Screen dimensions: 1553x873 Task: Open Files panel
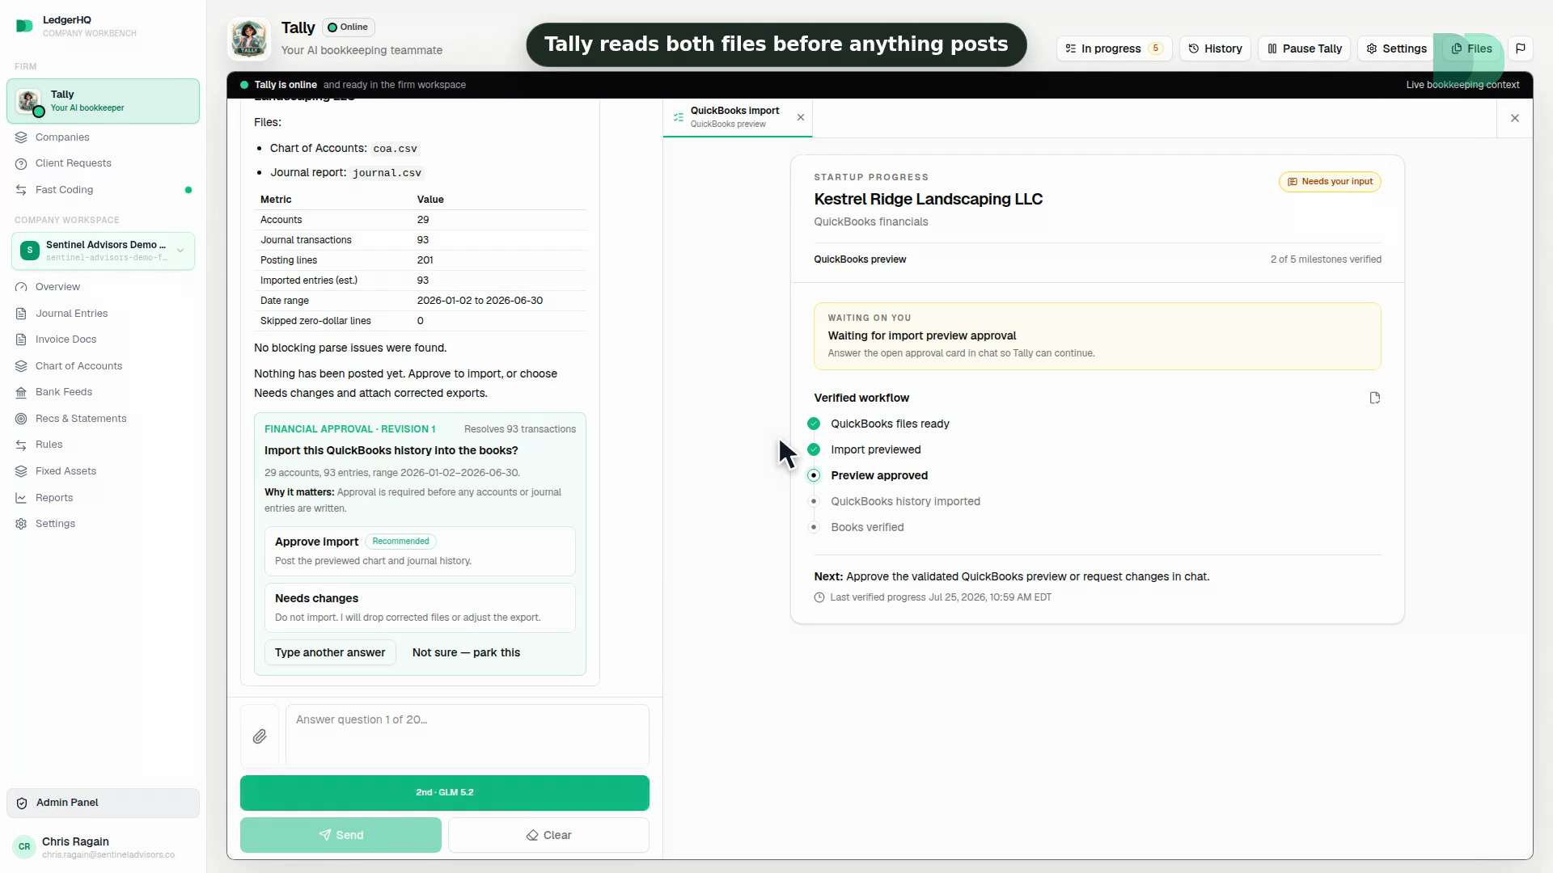(1471, 48)
